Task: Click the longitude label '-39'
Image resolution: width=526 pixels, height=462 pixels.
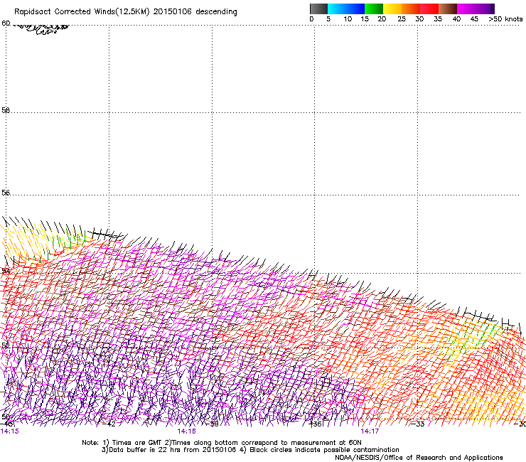Action: (x=212, y=424)
